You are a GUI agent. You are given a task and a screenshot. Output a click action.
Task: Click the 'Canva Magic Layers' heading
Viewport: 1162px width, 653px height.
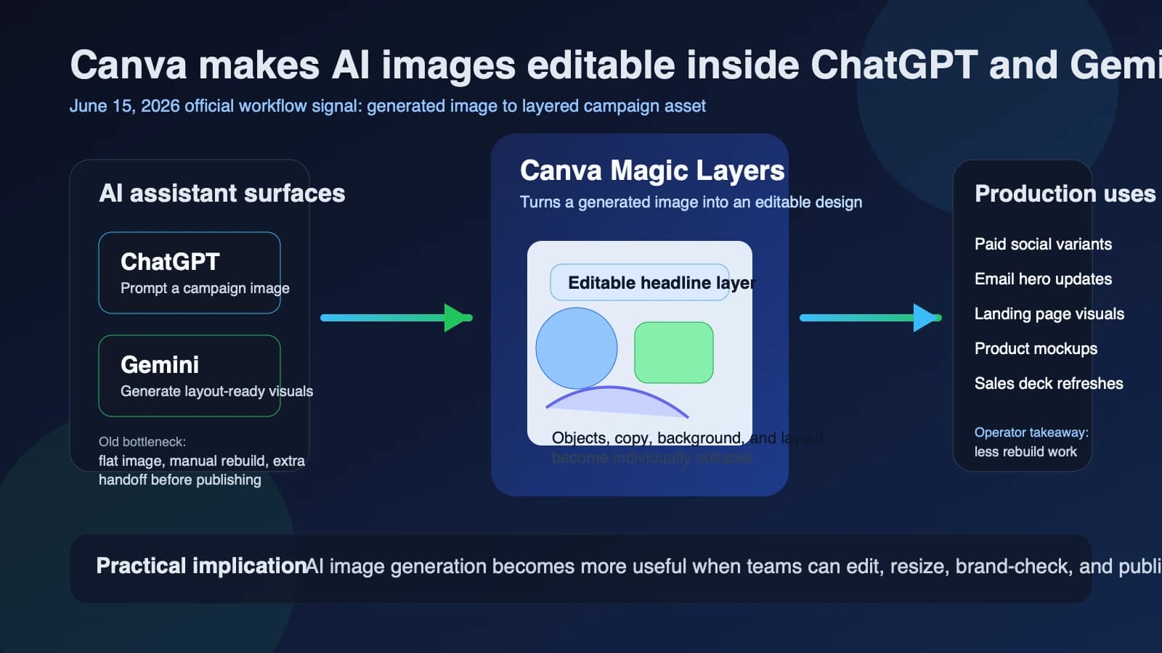652,171
